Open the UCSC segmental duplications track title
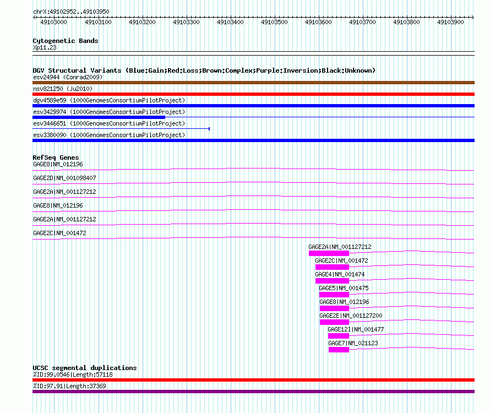490x413 pixels. [85, 368]
